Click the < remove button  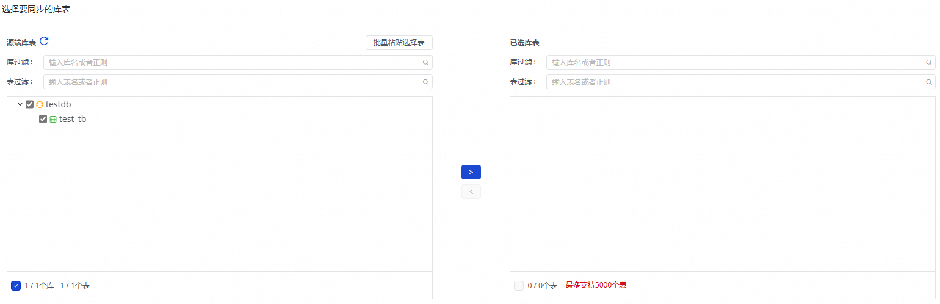471,192
